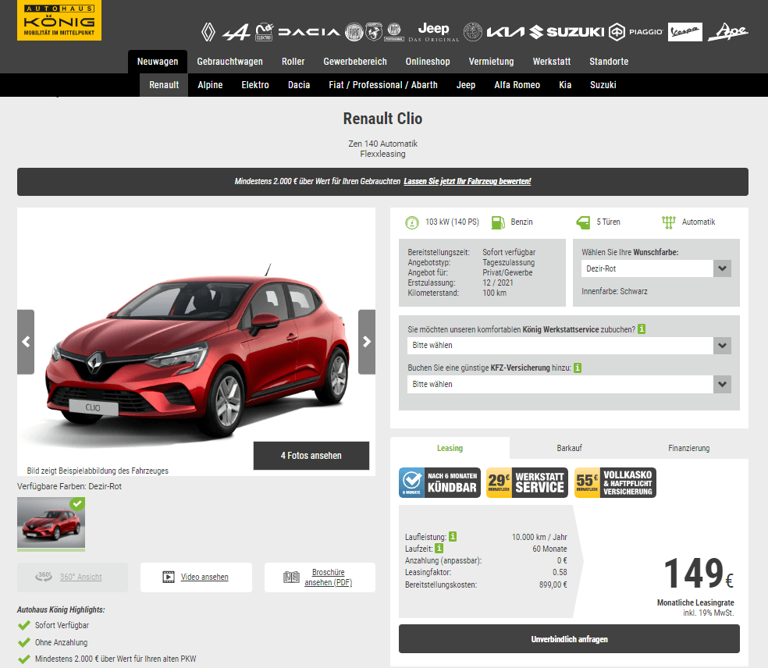Click the 55€ Vollkasko Versicherung badge
This screenshot has width=768, height=668.
coord(615,483)
